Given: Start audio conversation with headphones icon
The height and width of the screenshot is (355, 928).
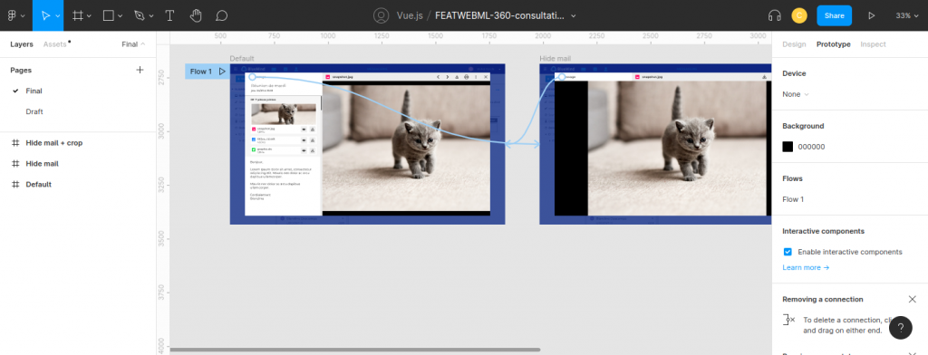Looking at the screenshot, I should pos(774,15).
